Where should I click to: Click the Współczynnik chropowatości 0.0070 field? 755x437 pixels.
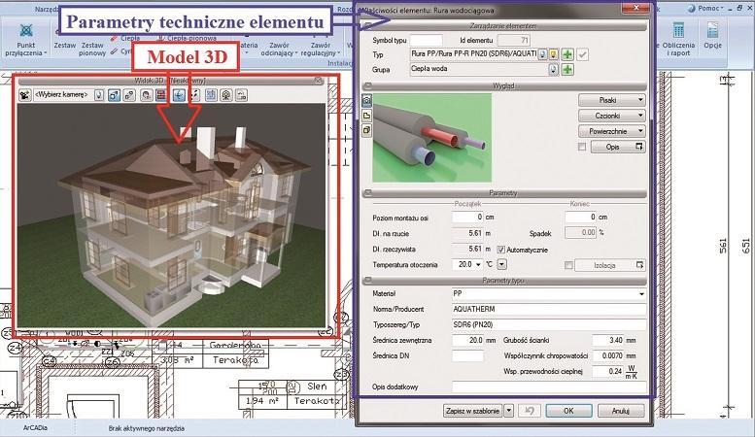tap(608, 355)
